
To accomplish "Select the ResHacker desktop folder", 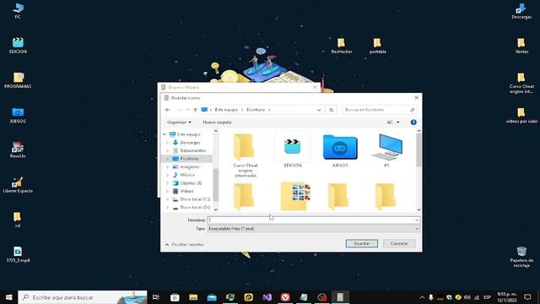I will pos(341,45).
